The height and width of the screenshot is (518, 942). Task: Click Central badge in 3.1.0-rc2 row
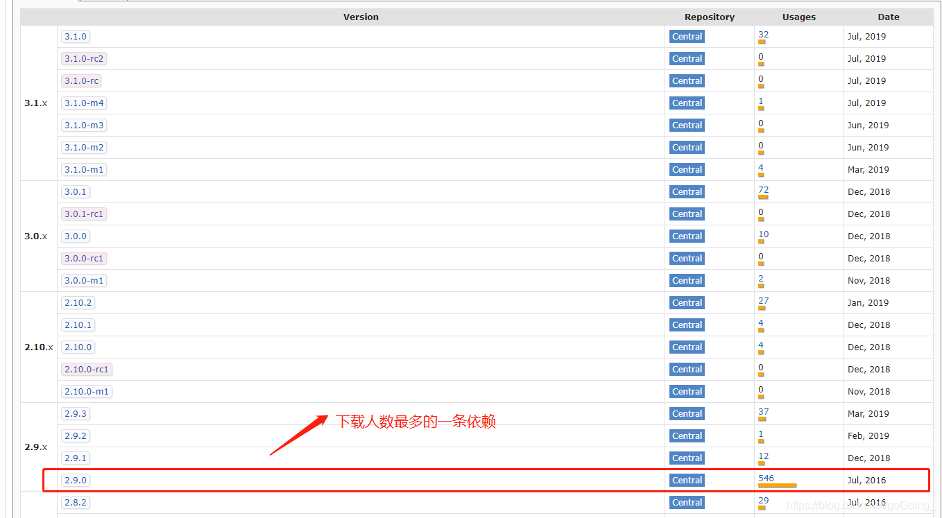687,59
